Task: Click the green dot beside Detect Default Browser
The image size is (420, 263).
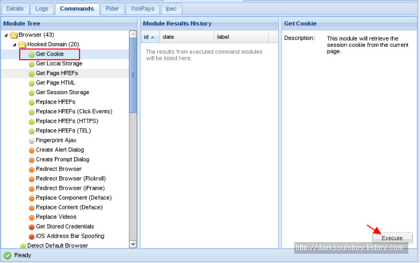Action: tap(23, 246)
